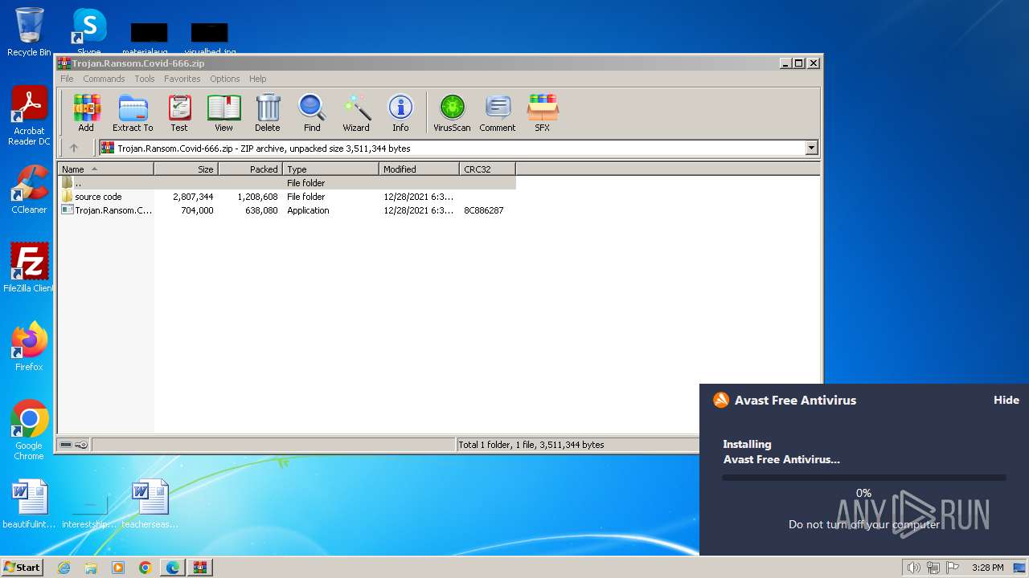Click the Avast logo in popup

[x=720, y=400]
